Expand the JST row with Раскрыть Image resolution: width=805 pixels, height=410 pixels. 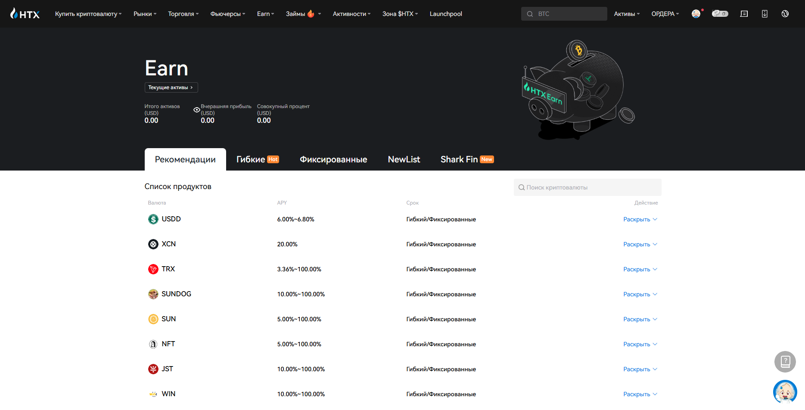click(640, 369)
